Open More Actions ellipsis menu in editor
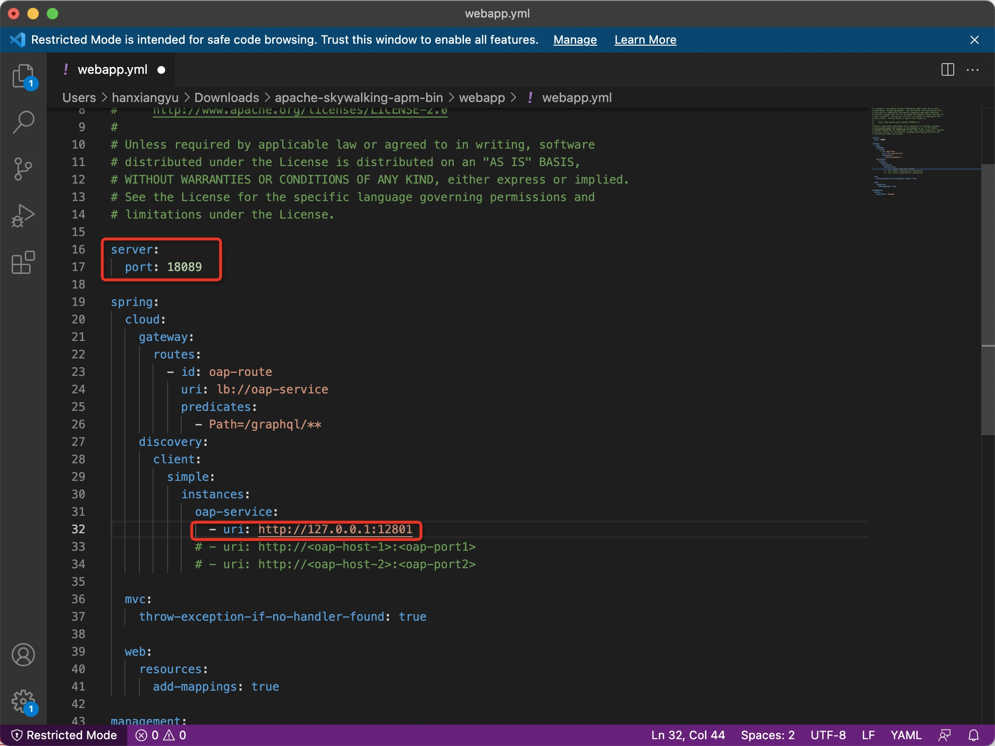Viewport: 995px width, 746px height. coord(973,70)
